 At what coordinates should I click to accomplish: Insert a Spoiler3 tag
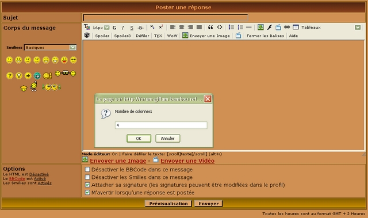tap(122, 36)
